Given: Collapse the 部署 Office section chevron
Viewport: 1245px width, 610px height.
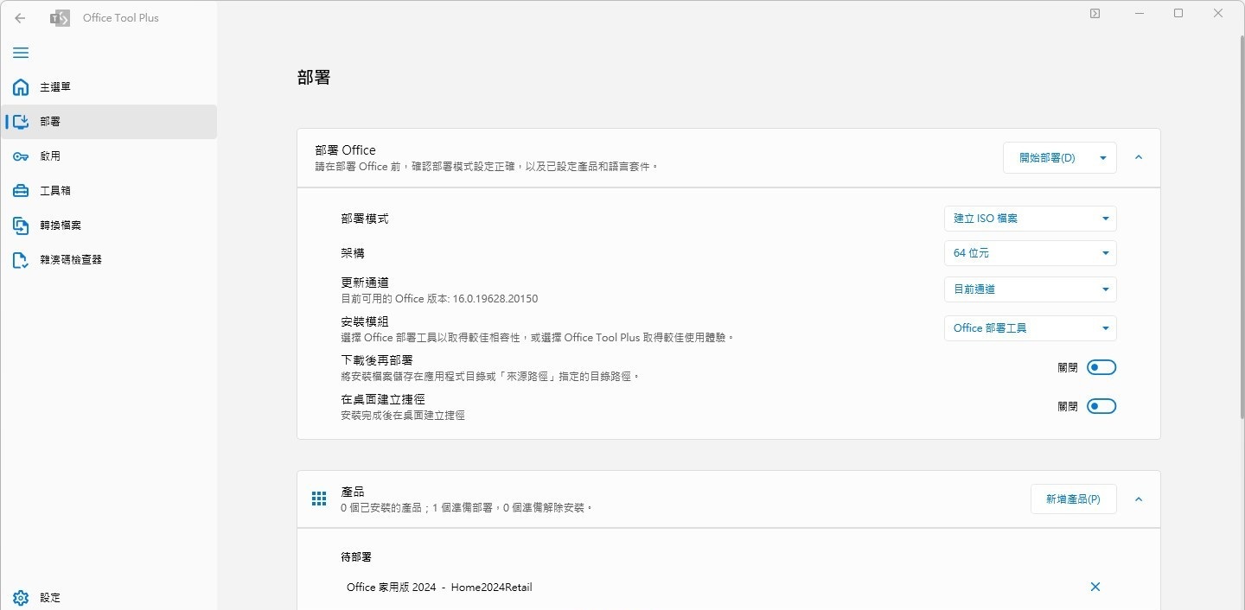Looking at the screenshot, I should click(x=1138, y=157).
